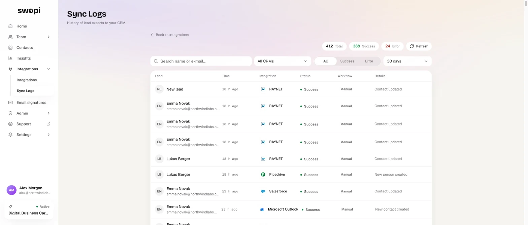Open the Insights bar chart icon

tap(10, 59)
